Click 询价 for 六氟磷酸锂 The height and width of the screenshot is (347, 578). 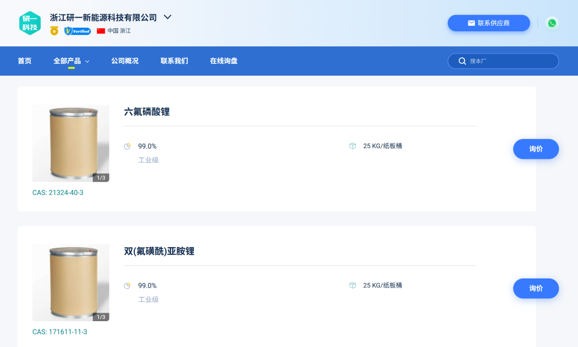(x=536, y=149)
